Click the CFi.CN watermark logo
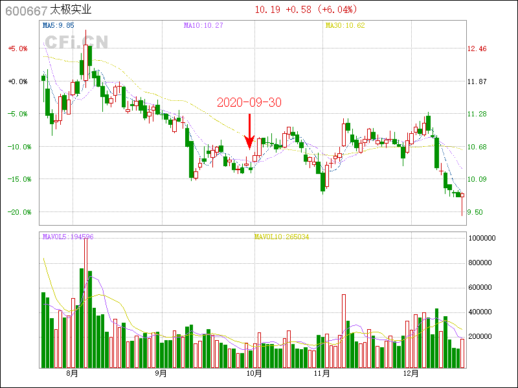 [76, 43]
